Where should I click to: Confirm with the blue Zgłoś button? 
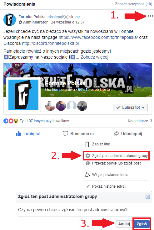pyautogui.click(x=142, y=224)
